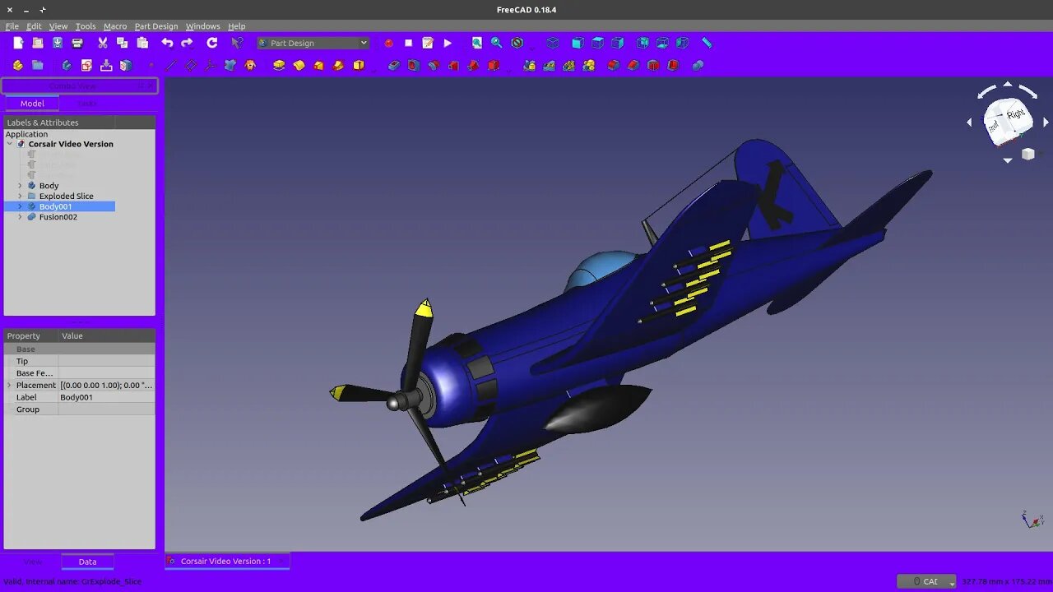
Task: Open the View menu
Action: click(x=58, y=26)
